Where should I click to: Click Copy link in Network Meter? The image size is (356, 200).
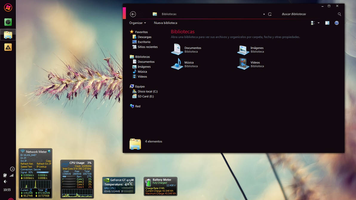pyautogui.click(x=48, y=161)
